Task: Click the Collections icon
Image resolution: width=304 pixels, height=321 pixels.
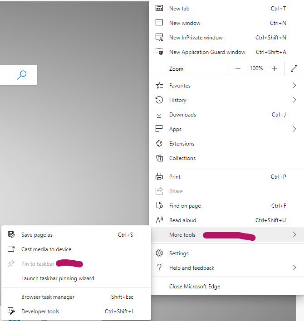Action: (x=159, y=158)
